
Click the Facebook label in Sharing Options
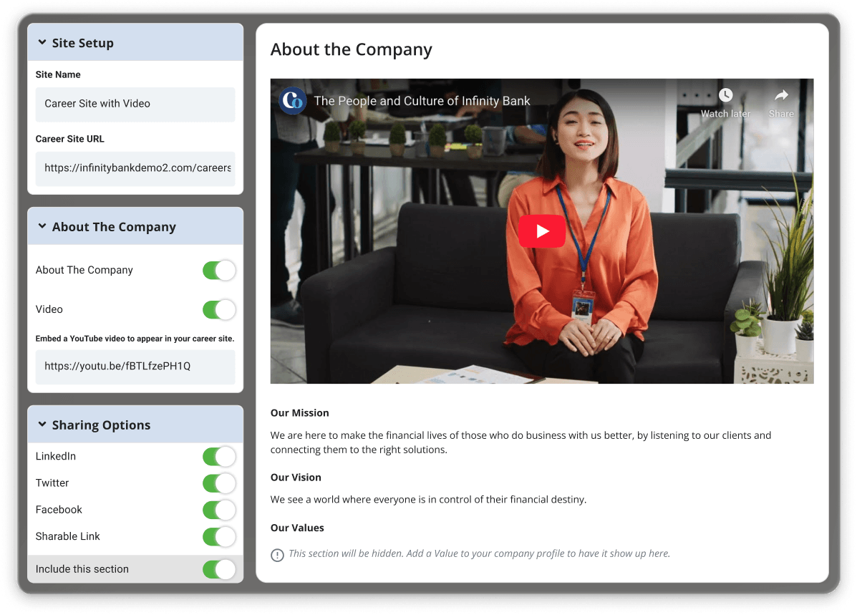[x=59, y=510]
